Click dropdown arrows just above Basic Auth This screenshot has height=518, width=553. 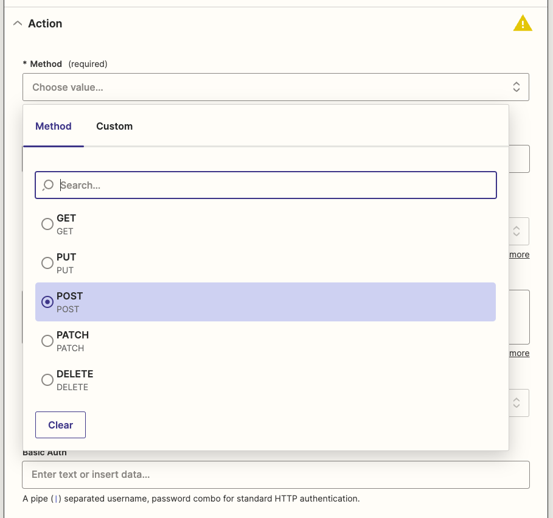tap(516, 403)
